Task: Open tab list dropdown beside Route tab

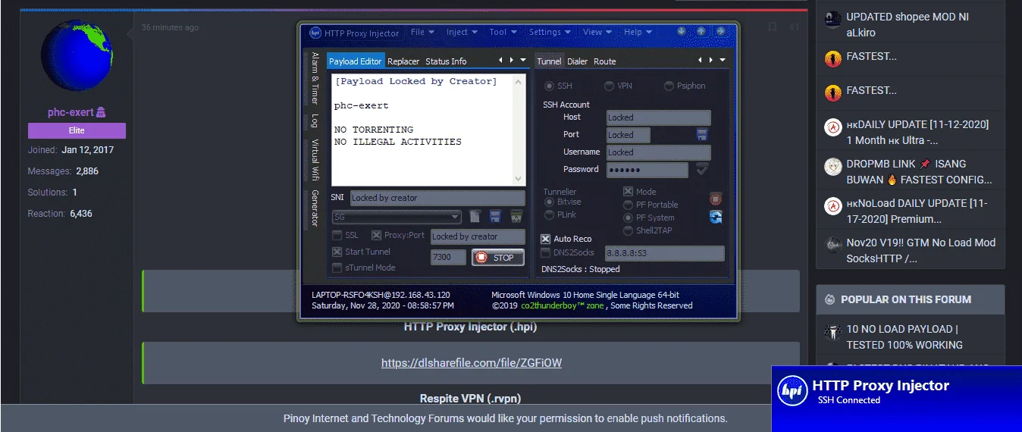Action: click(722, 60)
